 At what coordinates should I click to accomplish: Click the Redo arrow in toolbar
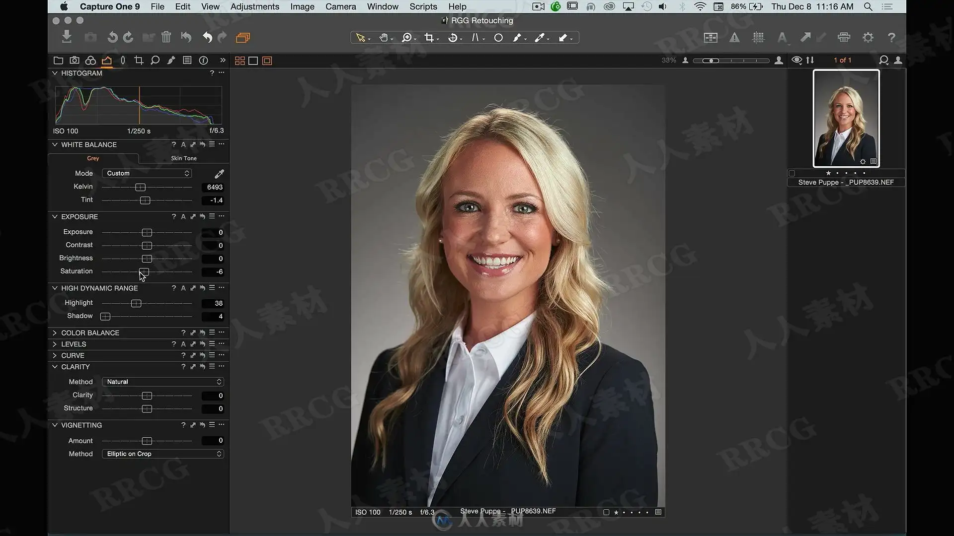222,37
